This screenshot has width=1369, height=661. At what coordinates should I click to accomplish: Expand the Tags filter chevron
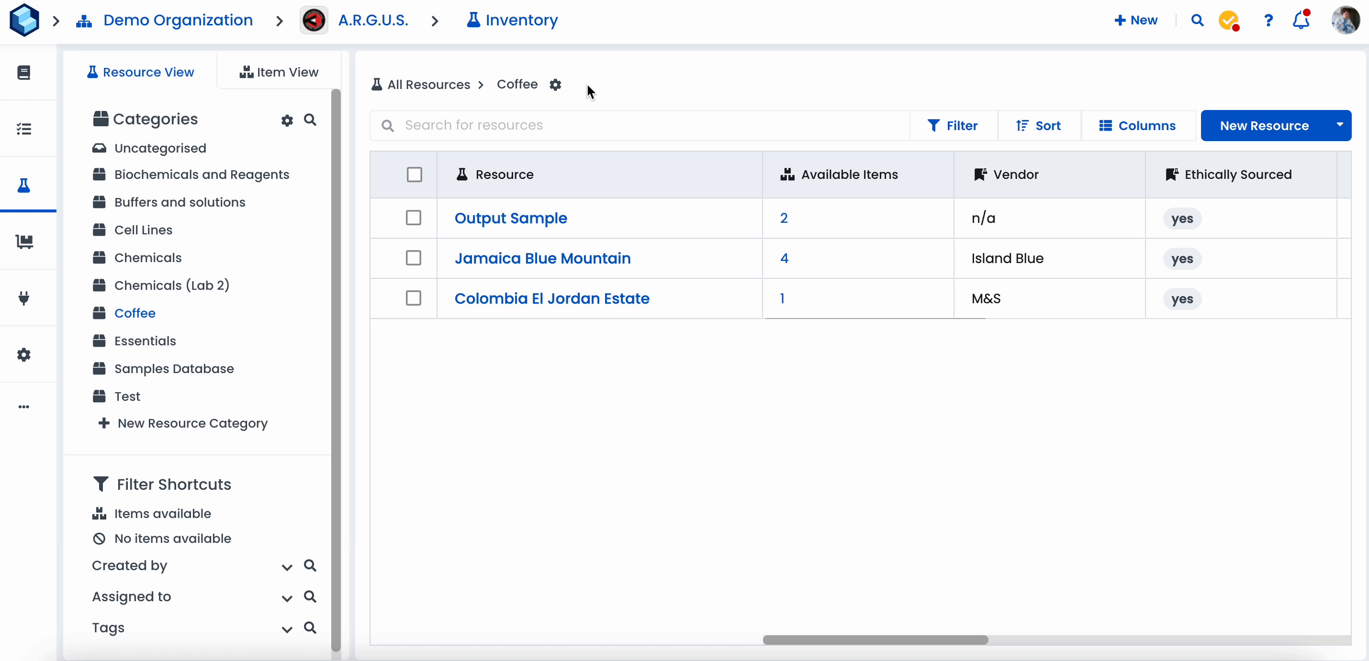point(287,629)
